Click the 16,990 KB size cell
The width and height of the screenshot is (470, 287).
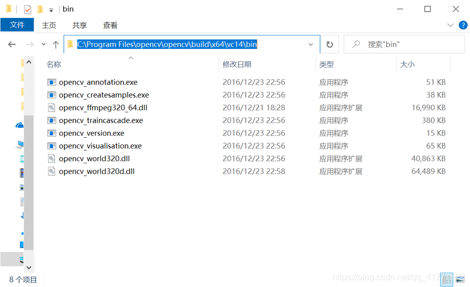point(429,107)
